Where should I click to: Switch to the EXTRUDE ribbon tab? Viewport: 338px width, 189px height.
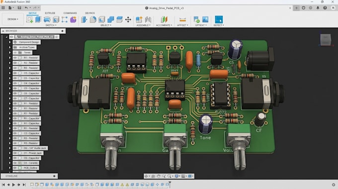50,13
